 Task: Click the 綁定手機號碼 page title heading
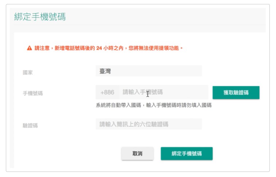(40, 17)
